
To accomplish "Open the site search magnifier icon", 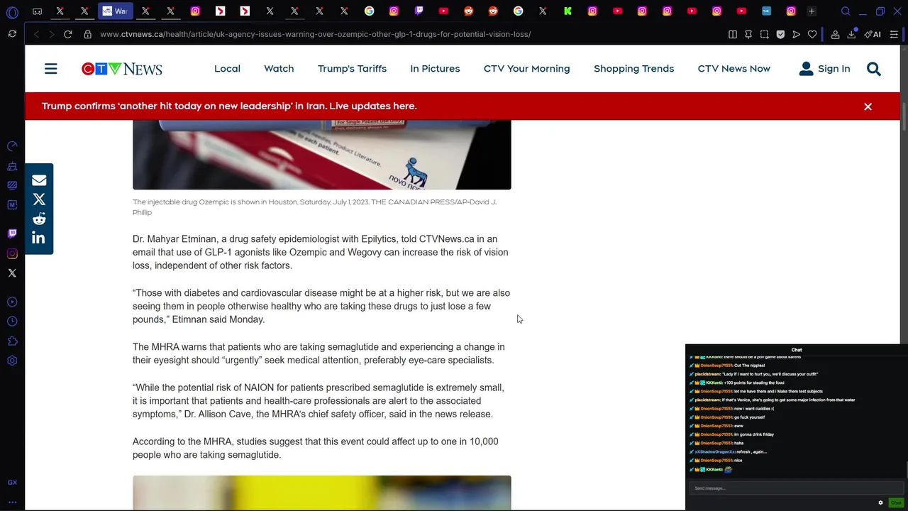I will 874,69.
